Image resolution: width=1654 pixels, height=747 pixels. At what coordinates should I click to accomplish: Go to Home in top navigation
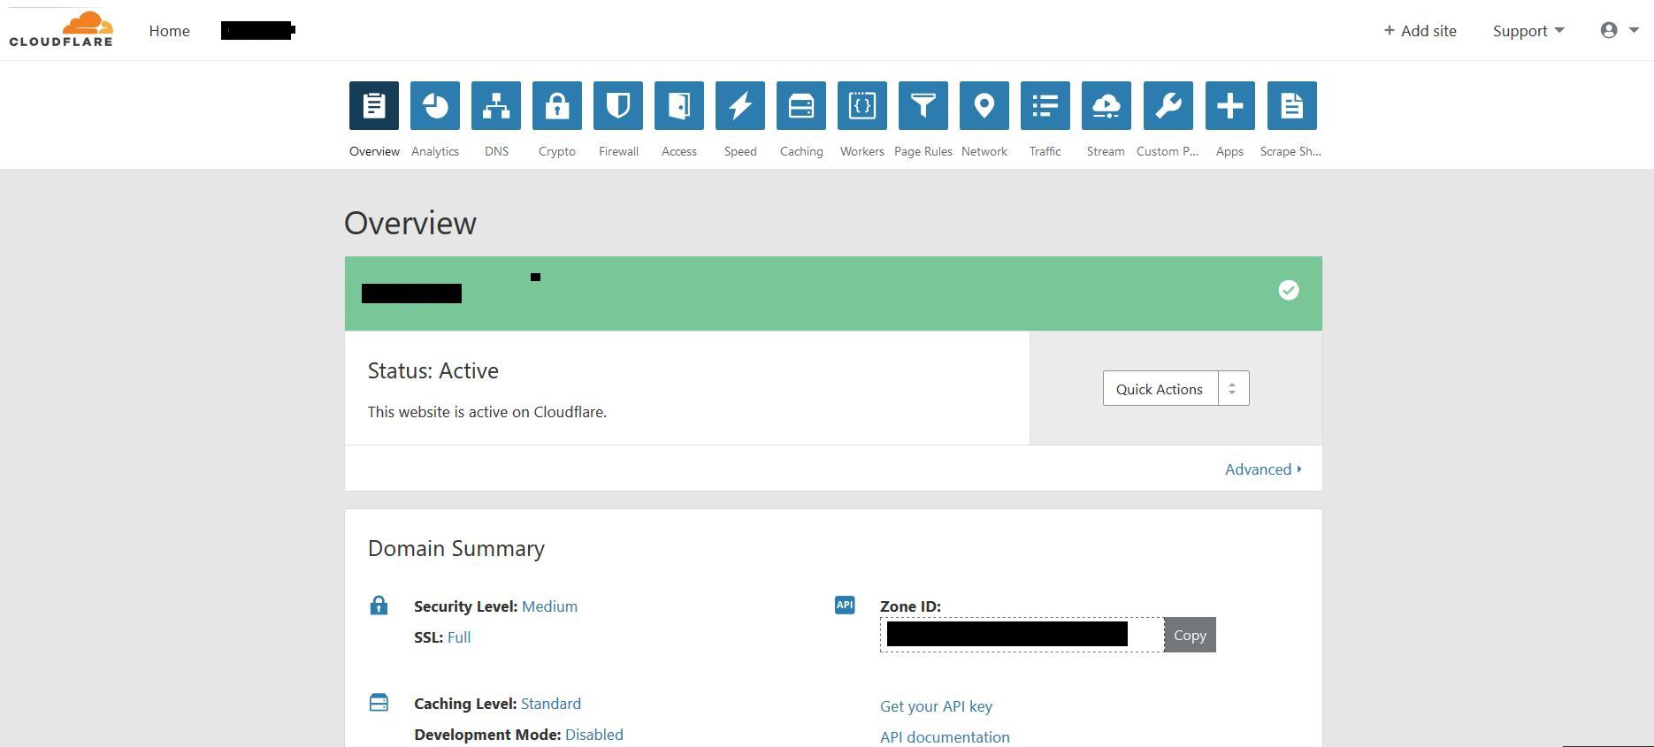click(170, 31)
